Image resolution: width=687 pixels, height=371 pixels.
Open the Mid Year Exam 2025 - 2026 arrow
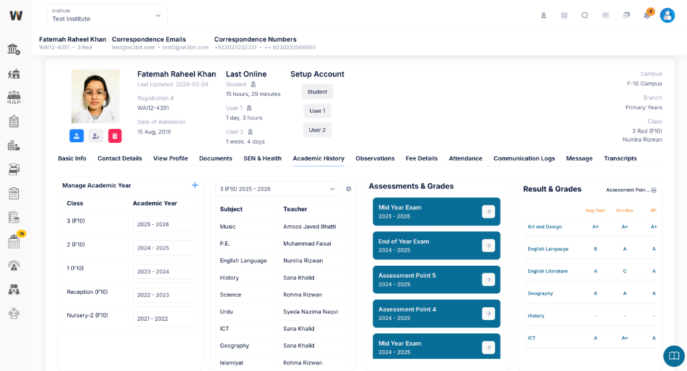click(x=488, y=211)
